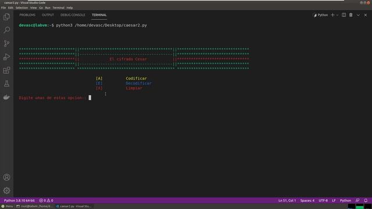
Task: Open the Run menu
Action: (x=48, y=8)
